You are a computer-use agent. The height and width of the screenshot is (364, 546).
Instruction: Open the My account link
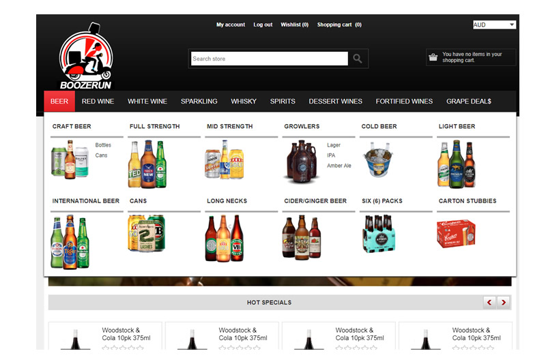point(231,25)
